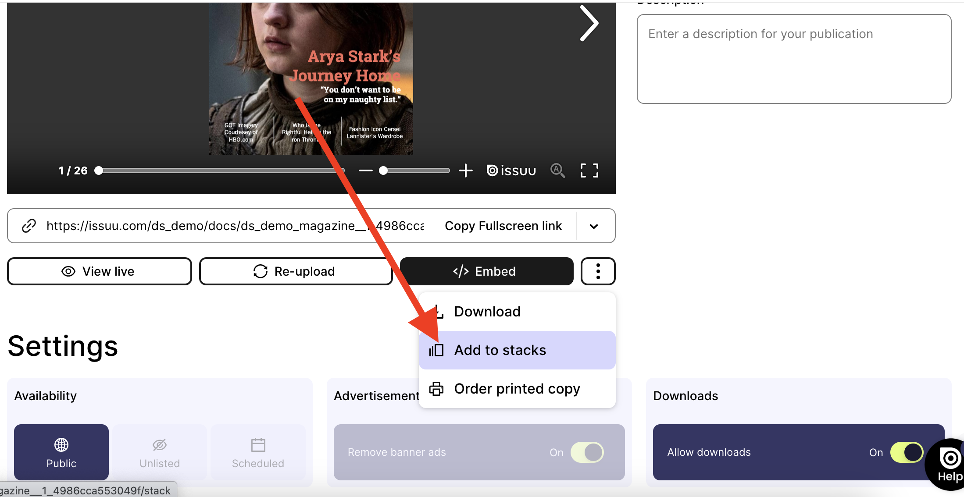
Task: Click the auto-zoom magnifier icon
Action: point(557,170)
